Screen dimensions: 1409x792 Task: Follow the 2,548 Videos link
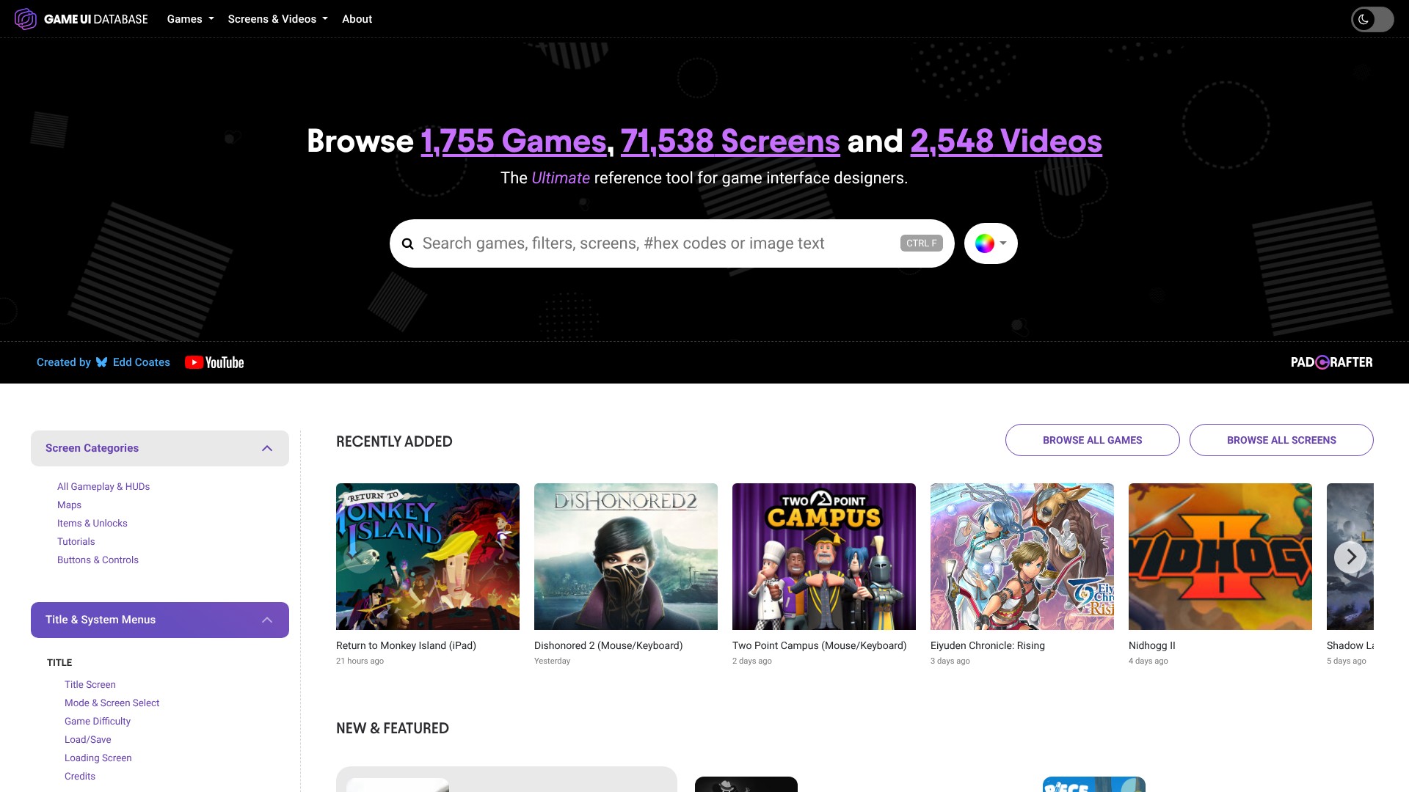1006,141
